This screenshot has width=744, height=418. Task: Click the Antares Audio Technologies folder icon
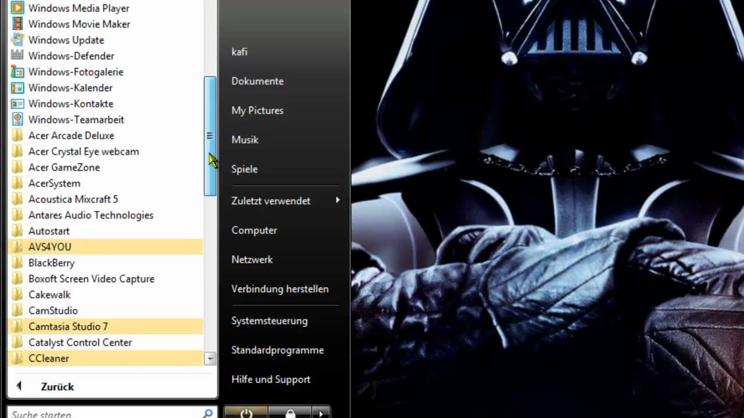tap(17, 215)
